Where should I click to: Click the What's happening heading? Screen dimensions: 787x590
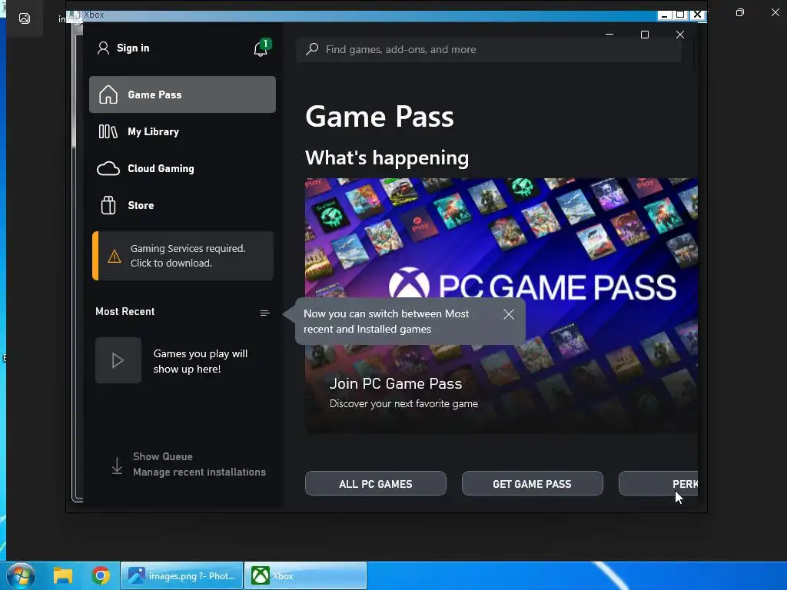click(x=387, y=158)
